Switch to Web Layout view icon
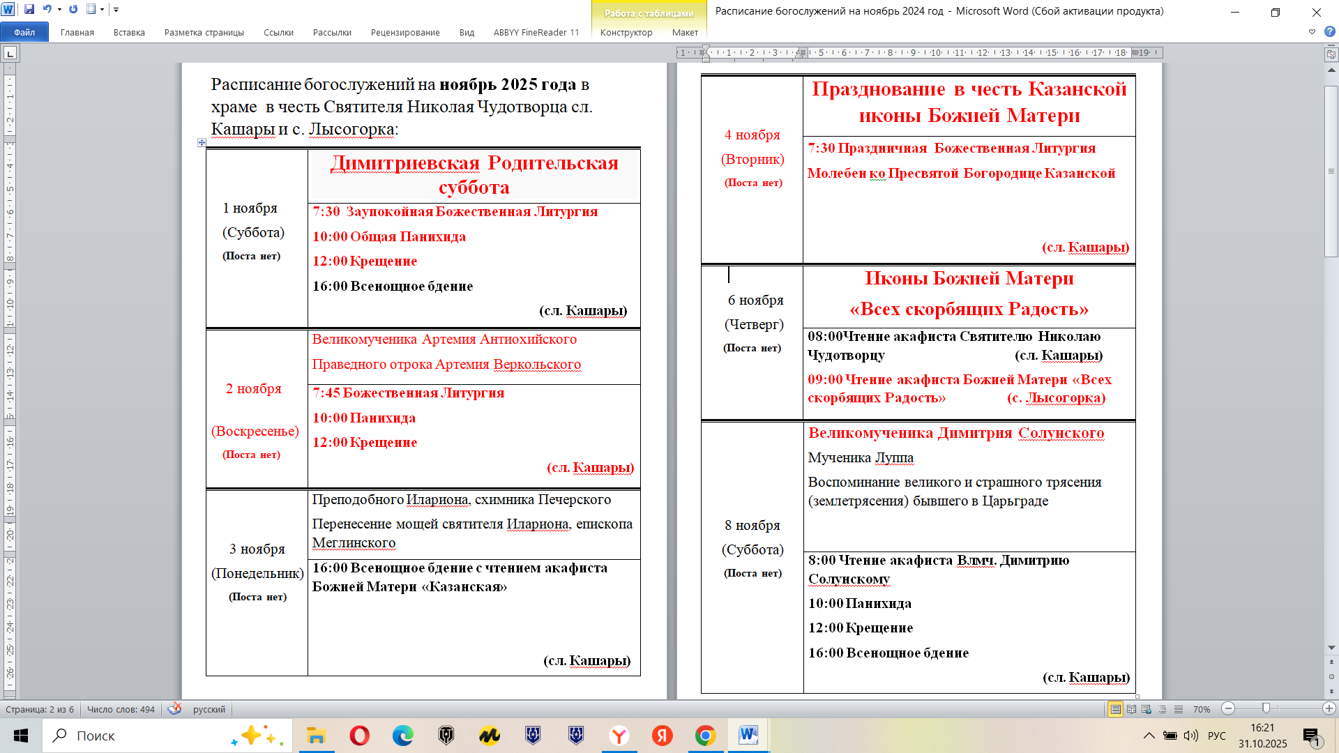 click(x=1147, y=709)
